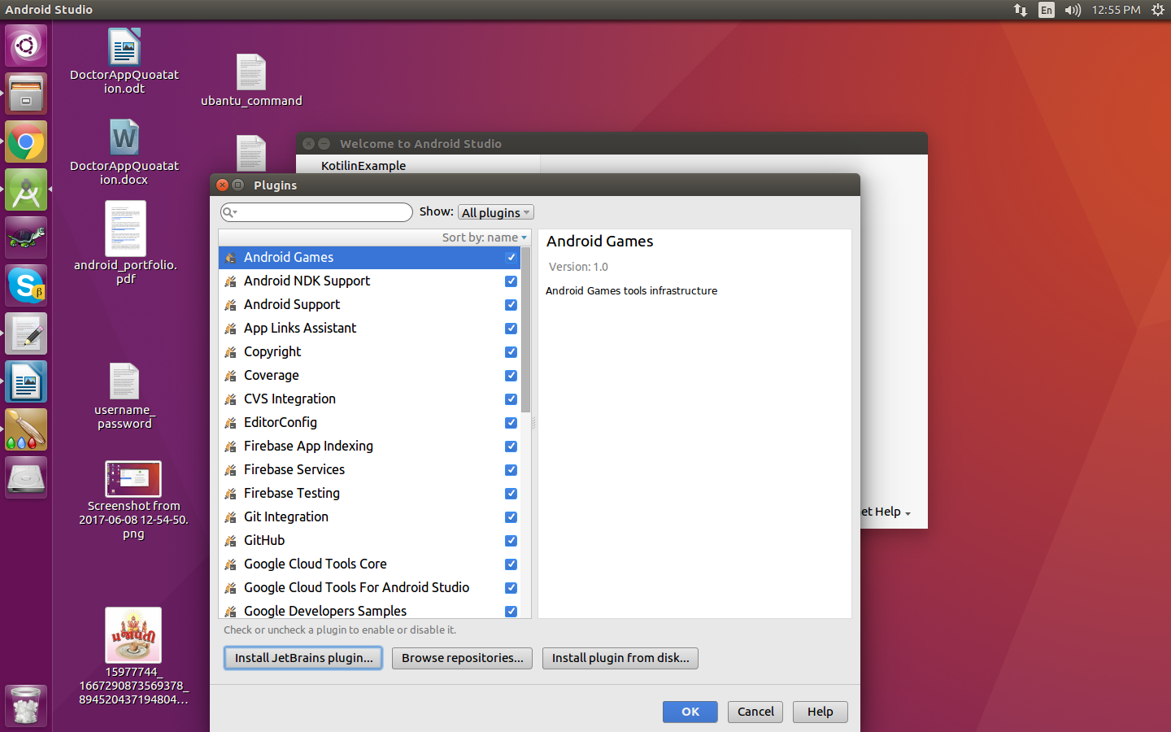Open the turtle app in the dock
Screen dimensions: 1171x732
coord(26,237)
